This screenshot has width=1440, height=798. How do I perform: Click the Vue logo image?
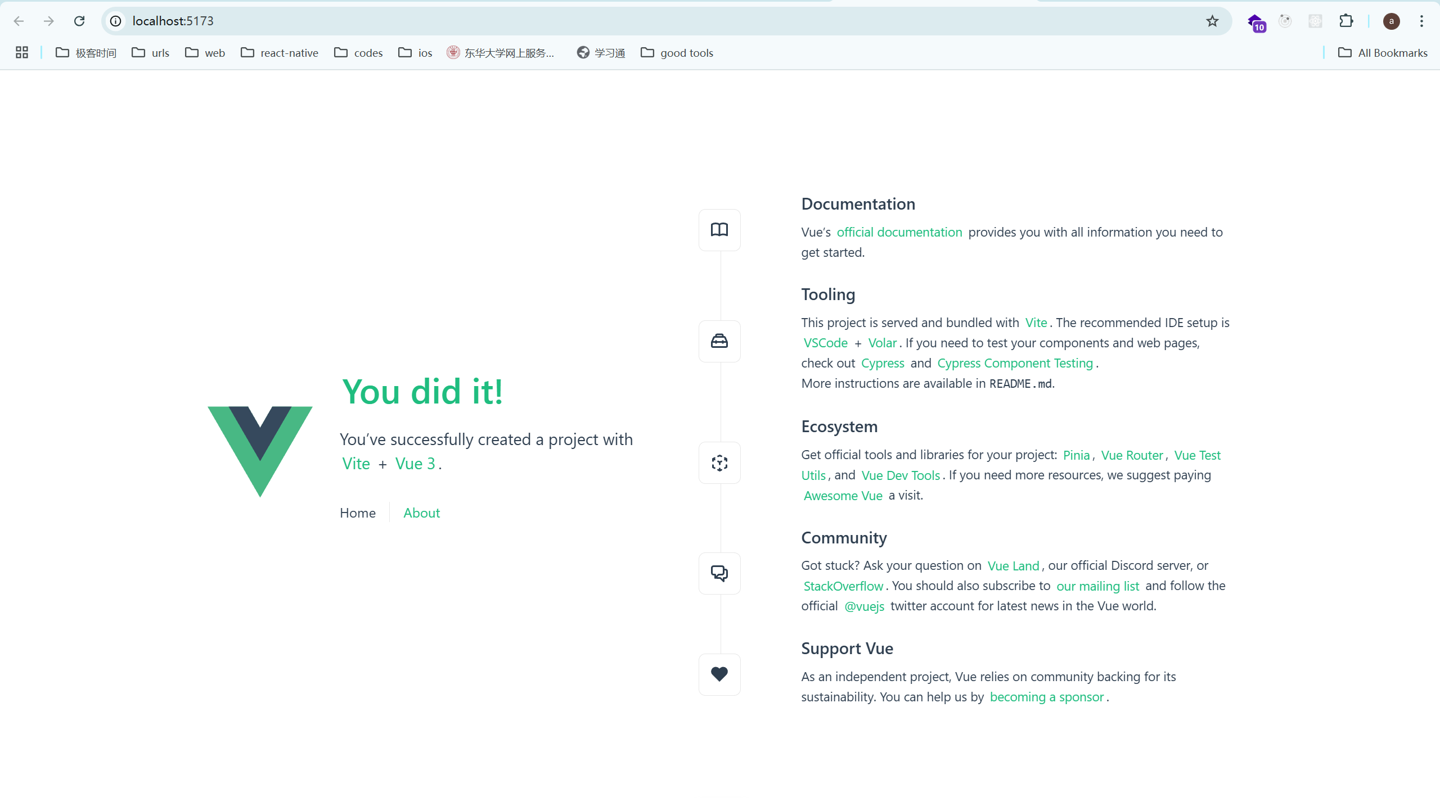pyautogui.click(x=260, y=451)
